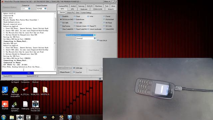Open the Custom Setting sub-tab

86,13
